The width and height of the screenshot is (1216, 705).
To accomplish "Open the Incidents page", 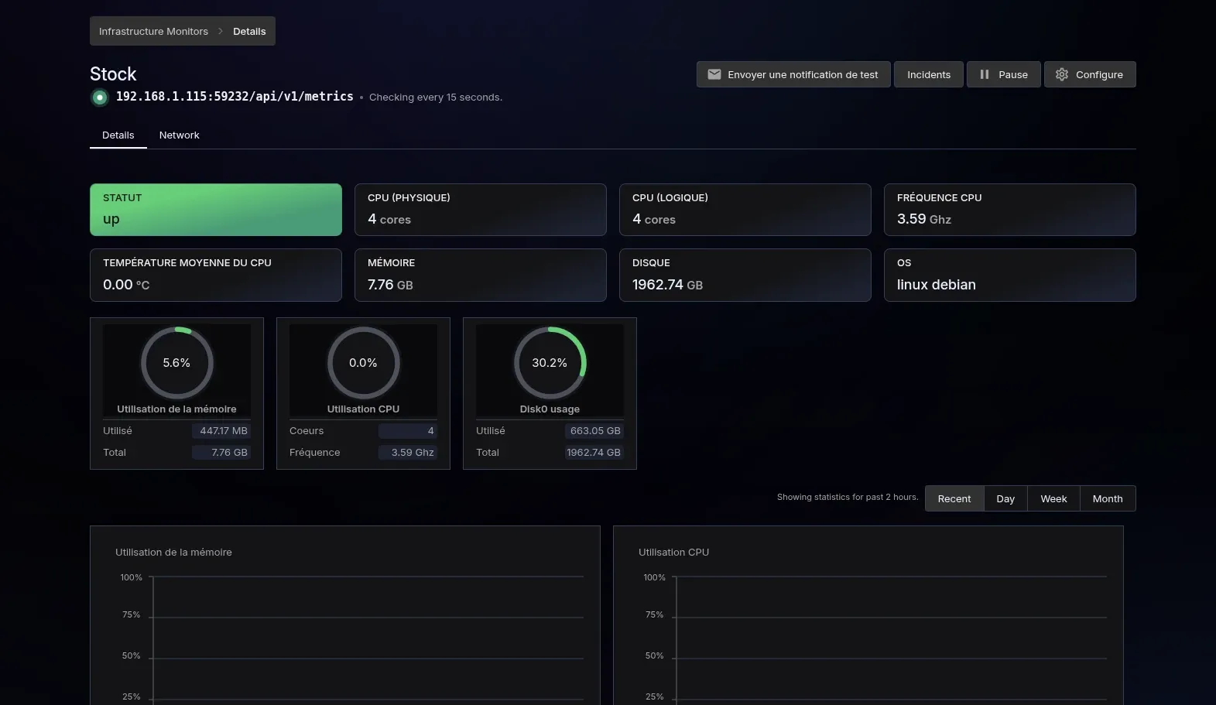I will (x=928, y=74).
